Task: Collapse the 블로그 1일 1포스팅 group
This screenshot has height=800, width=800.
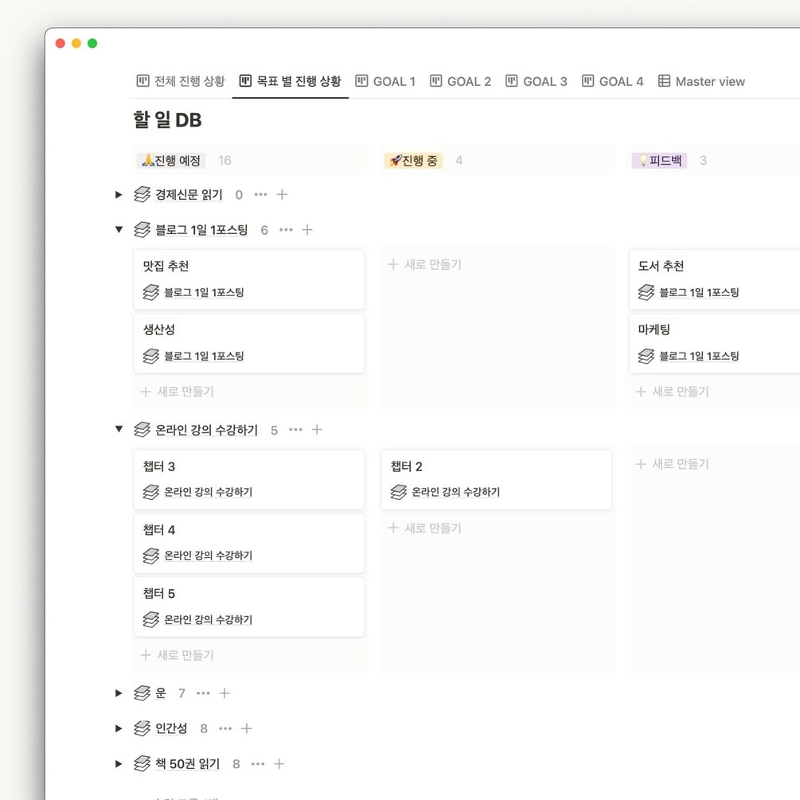Action: click(119, 229)
